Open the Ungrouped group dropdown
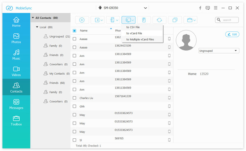Image resolution: width=246 pixels, height=151 pixels. coord(219,51)
